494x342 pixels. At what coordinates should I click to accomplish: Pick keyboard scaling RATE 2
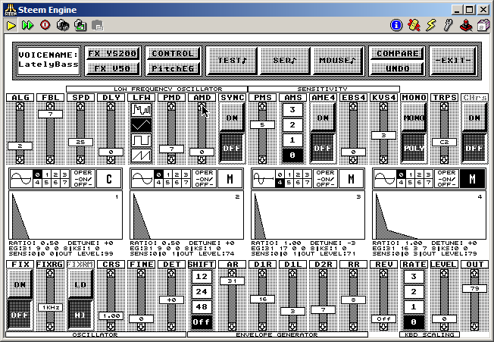coord(413,291)
